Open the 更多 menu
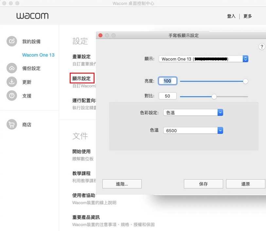 (247, 16)
